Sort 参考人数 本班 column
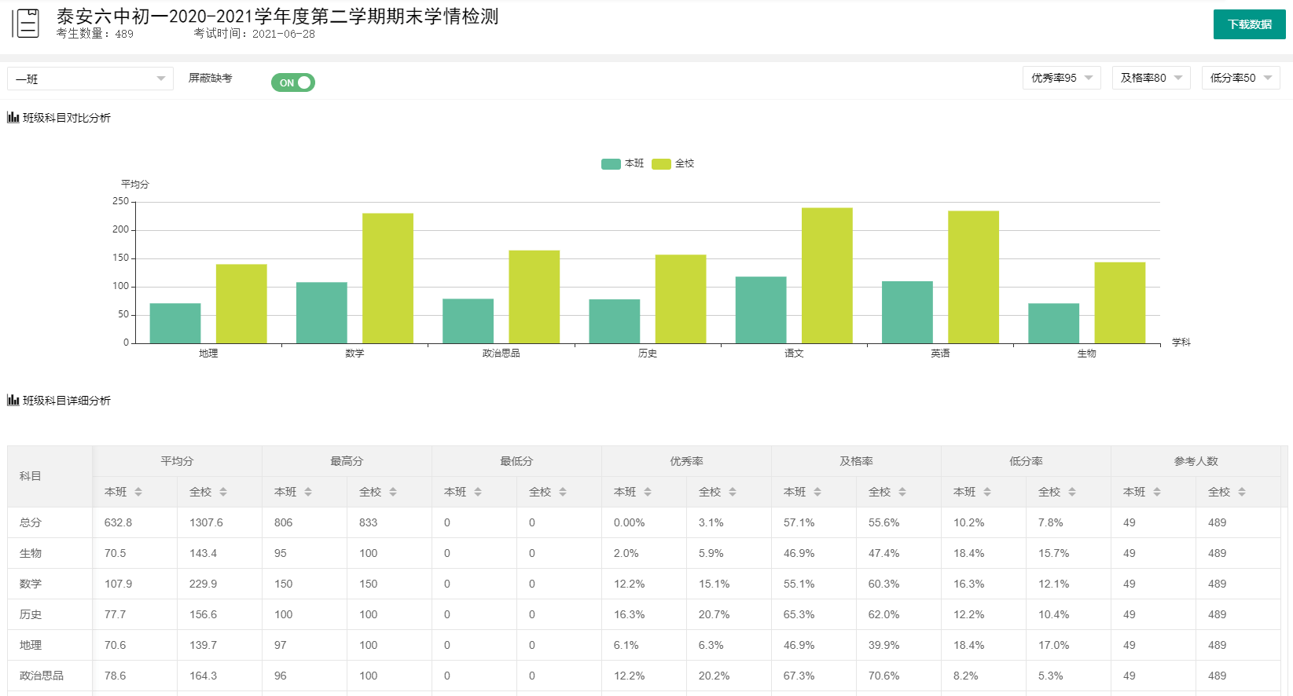 (x=1157, y=492)
